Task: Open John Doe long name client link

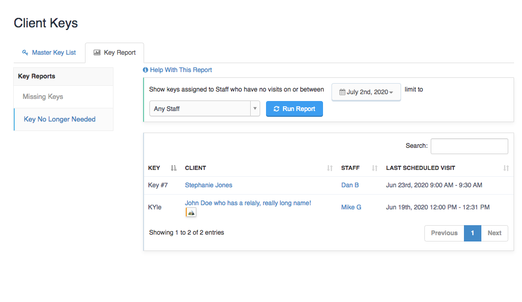Action: 248,203
